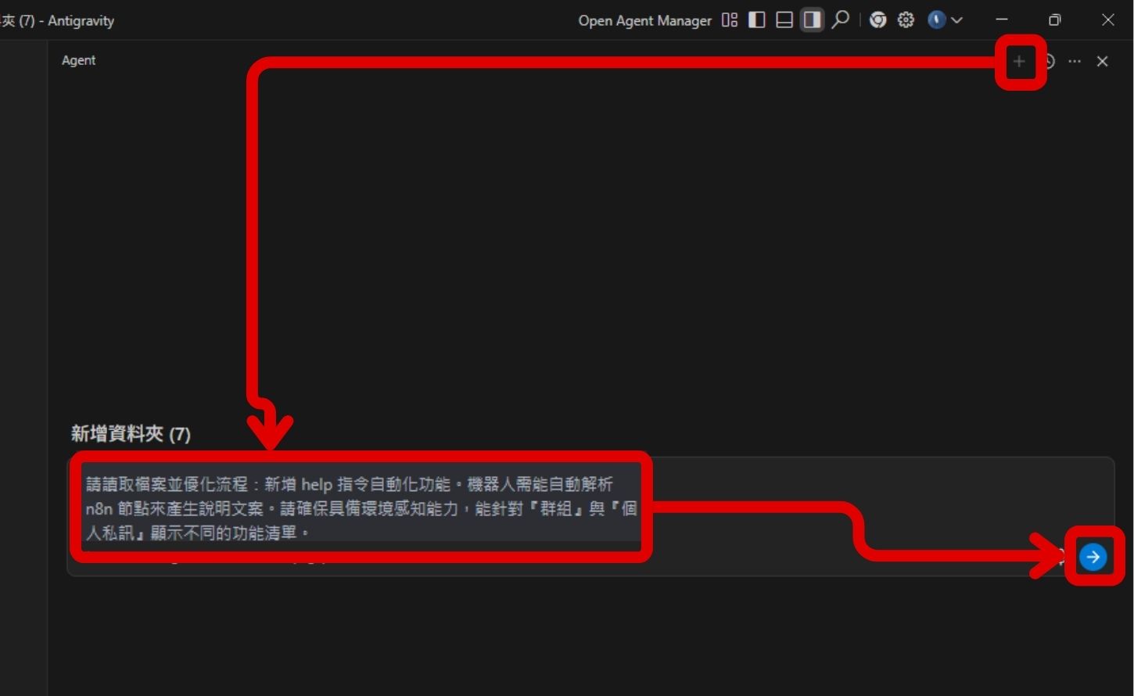Image resolution: width=1134 pixels, height=696 pixels.
Task: Restore down the Antigravity window
Action: [x=1053, y=20]
